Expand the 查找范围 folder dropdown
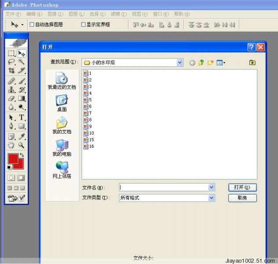 pyautogui.click(x=180, y=62)
